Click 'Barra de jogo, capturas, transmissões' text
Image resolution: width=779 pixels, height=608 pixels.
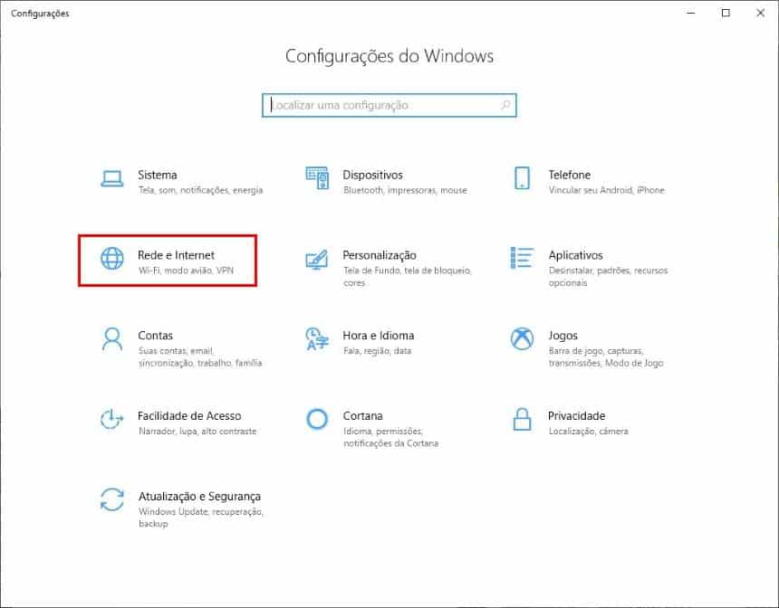[x=606, y=356]
